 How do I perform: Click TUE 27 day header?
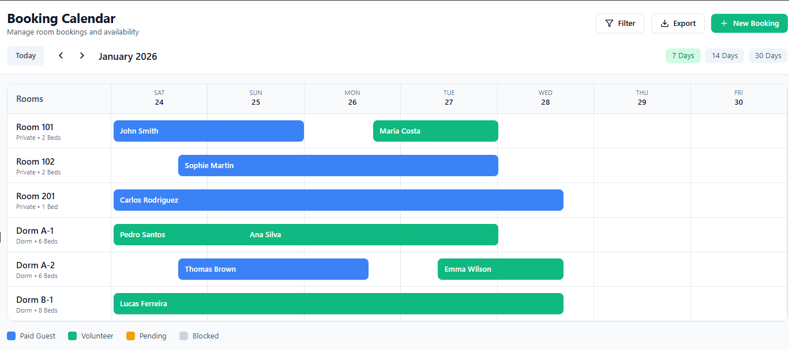[449, 98]
